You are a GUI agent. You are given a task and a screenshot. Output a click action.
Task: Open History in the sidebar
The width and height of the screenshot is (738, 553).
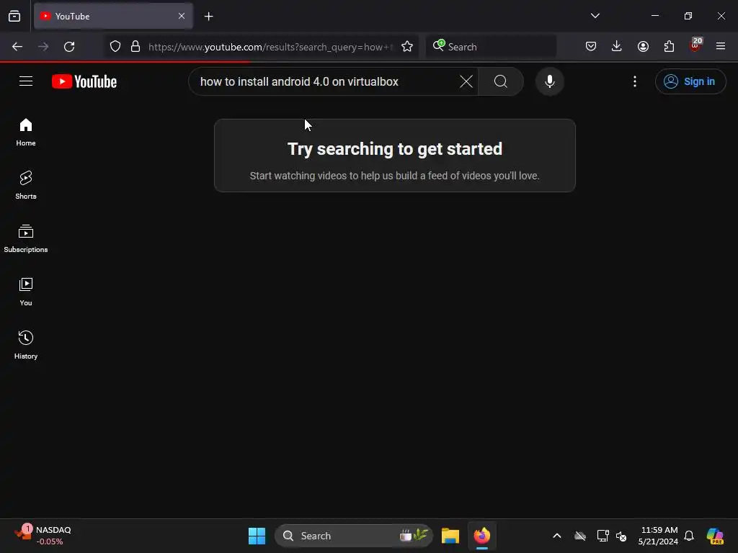pyautogui.click(x=26, y=345)
